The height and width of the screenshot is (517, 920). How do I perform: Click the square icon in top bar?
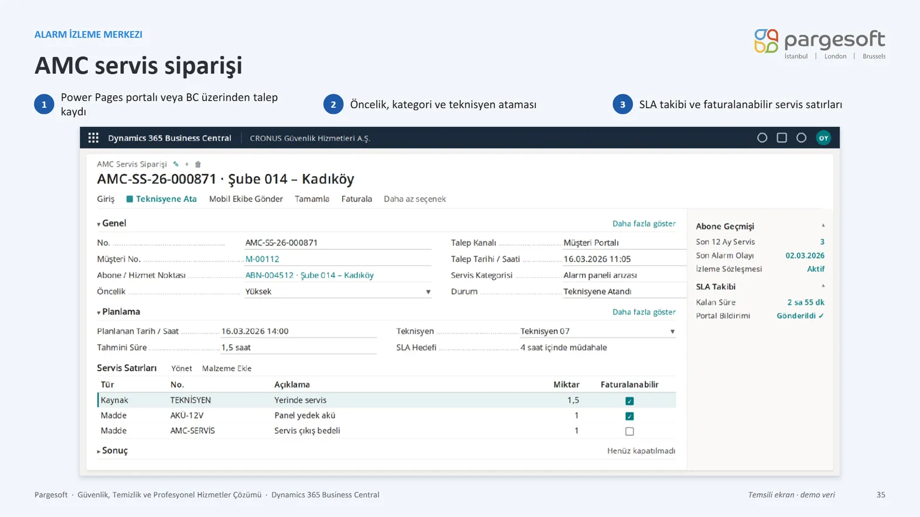coord(782,138)
